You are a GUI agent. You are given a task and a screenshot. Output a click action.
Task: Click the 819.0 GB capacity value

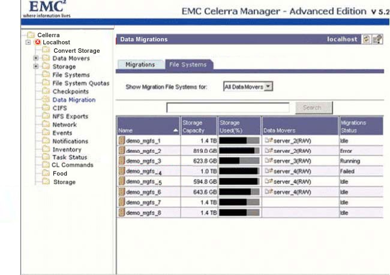205,151
